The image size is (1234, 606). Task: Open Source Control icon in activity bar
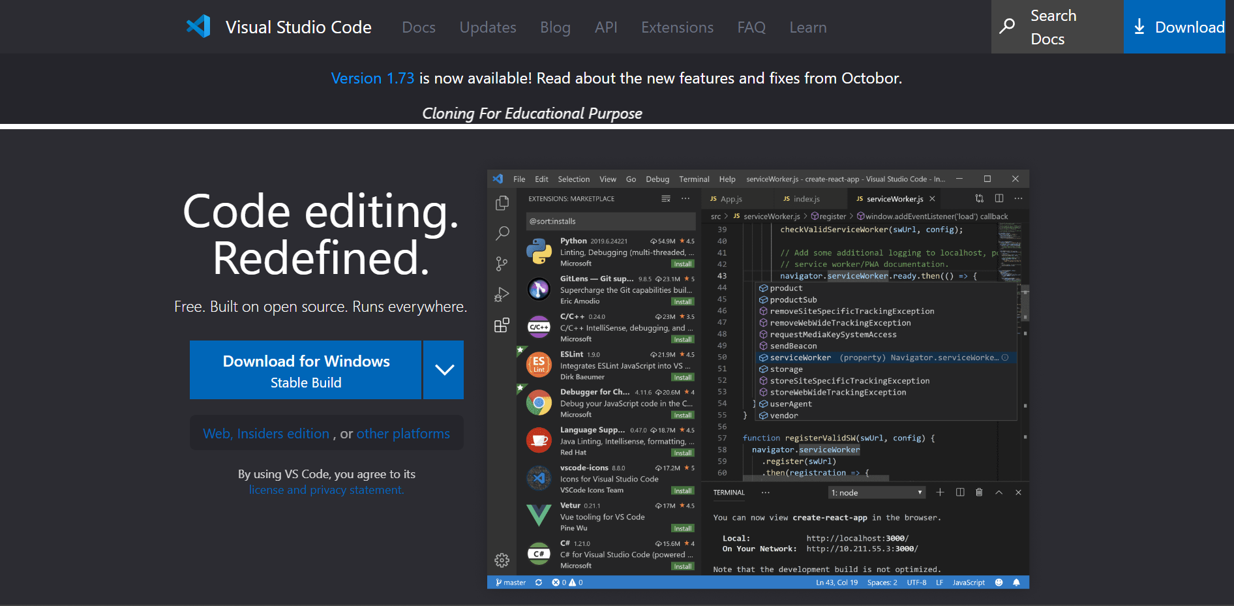point(502,264)
